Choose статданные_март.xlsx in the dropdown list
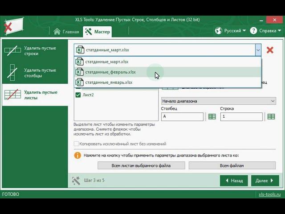Image resolution: width=285 pixels, height=214 pixels. 167,62
